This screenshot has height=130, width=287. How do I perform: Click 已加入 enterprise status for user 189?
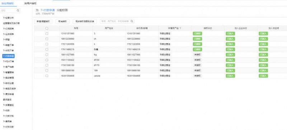[230, 71]
